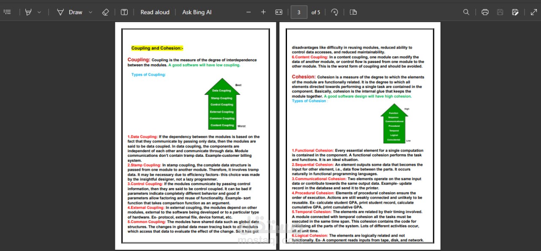Click the '5.Temporal Cohesion:' red label

[x=312, y=212]
